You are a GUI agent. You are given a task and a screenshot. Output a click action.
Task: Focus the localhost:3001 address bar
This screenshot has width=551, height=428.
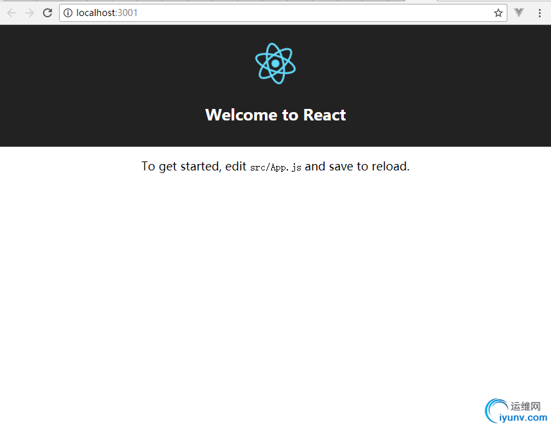[x=283, y=13]
